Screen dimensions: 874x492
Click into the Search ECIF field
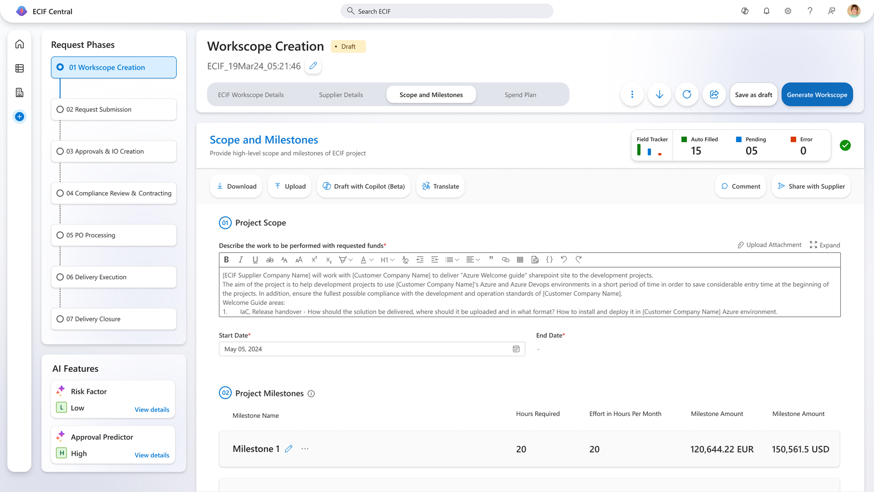click(x=447, y=11)
